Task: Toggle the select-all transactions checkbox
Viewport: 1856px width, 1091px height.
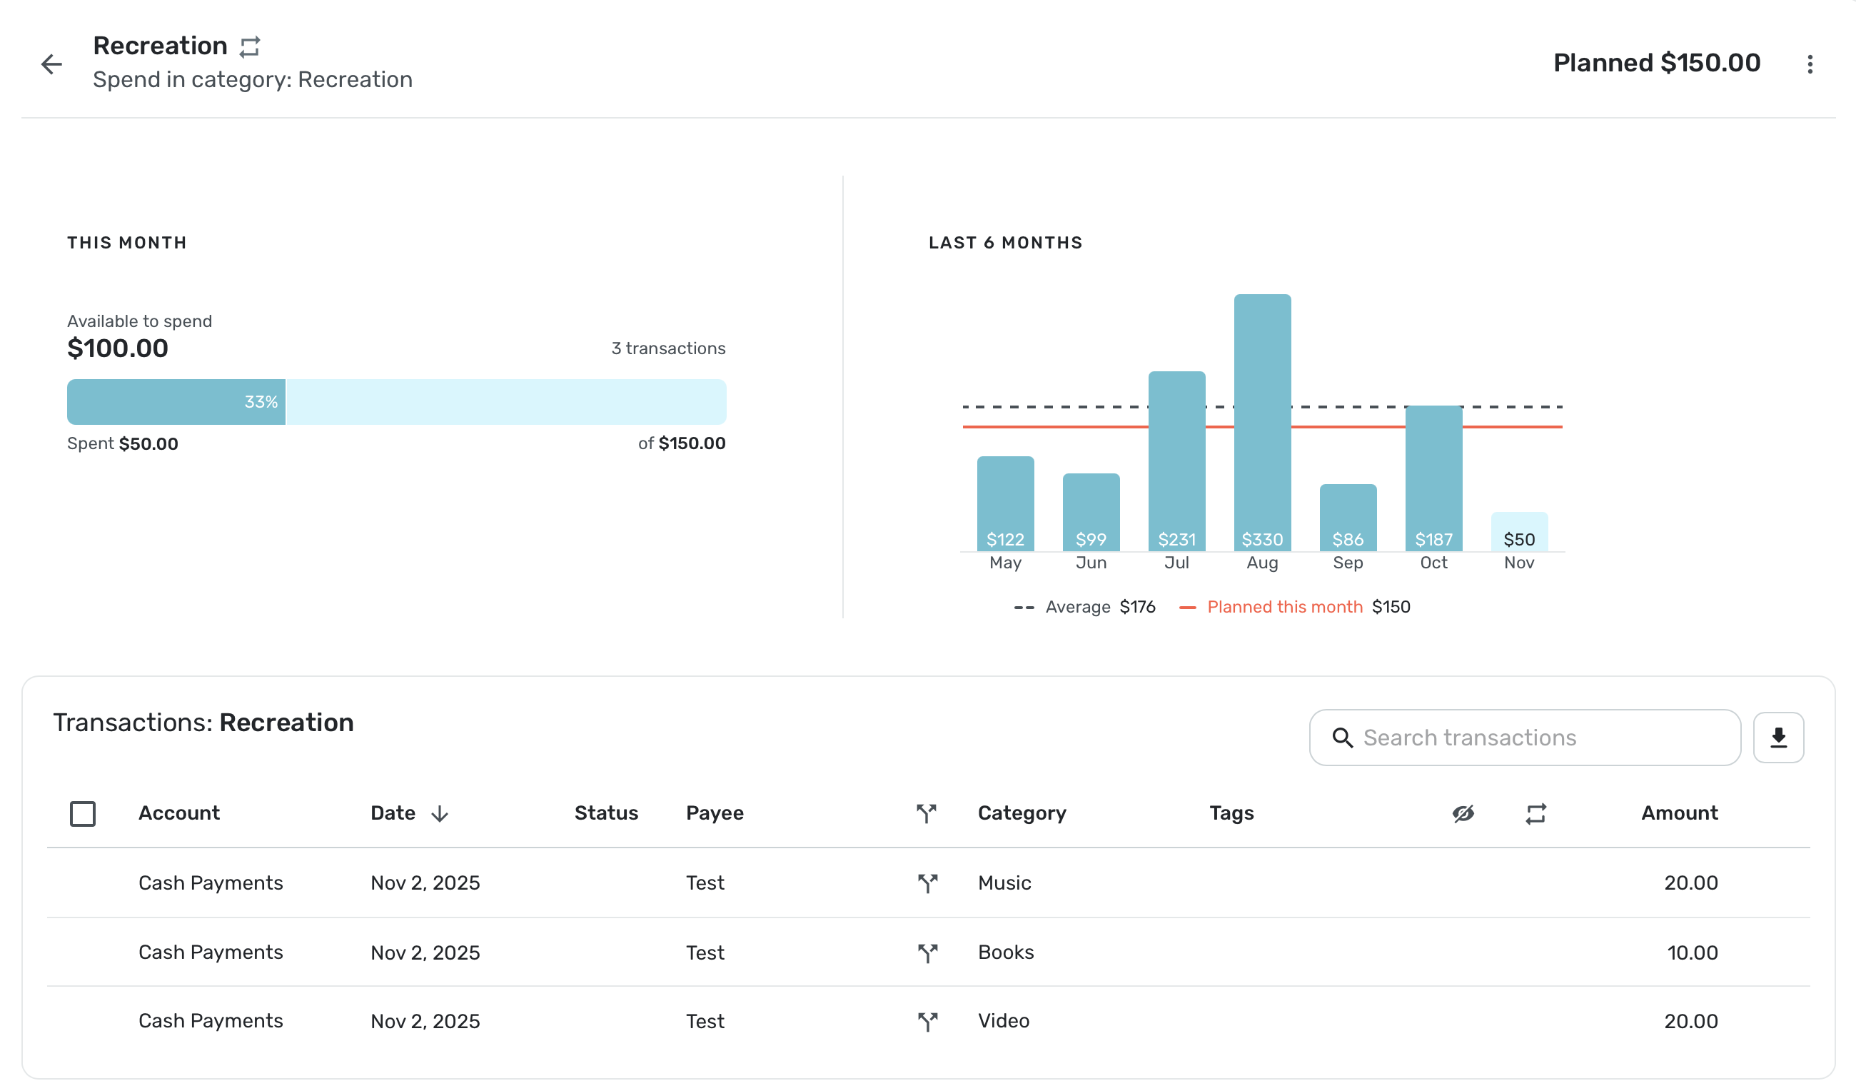Action: click(83, 814)
